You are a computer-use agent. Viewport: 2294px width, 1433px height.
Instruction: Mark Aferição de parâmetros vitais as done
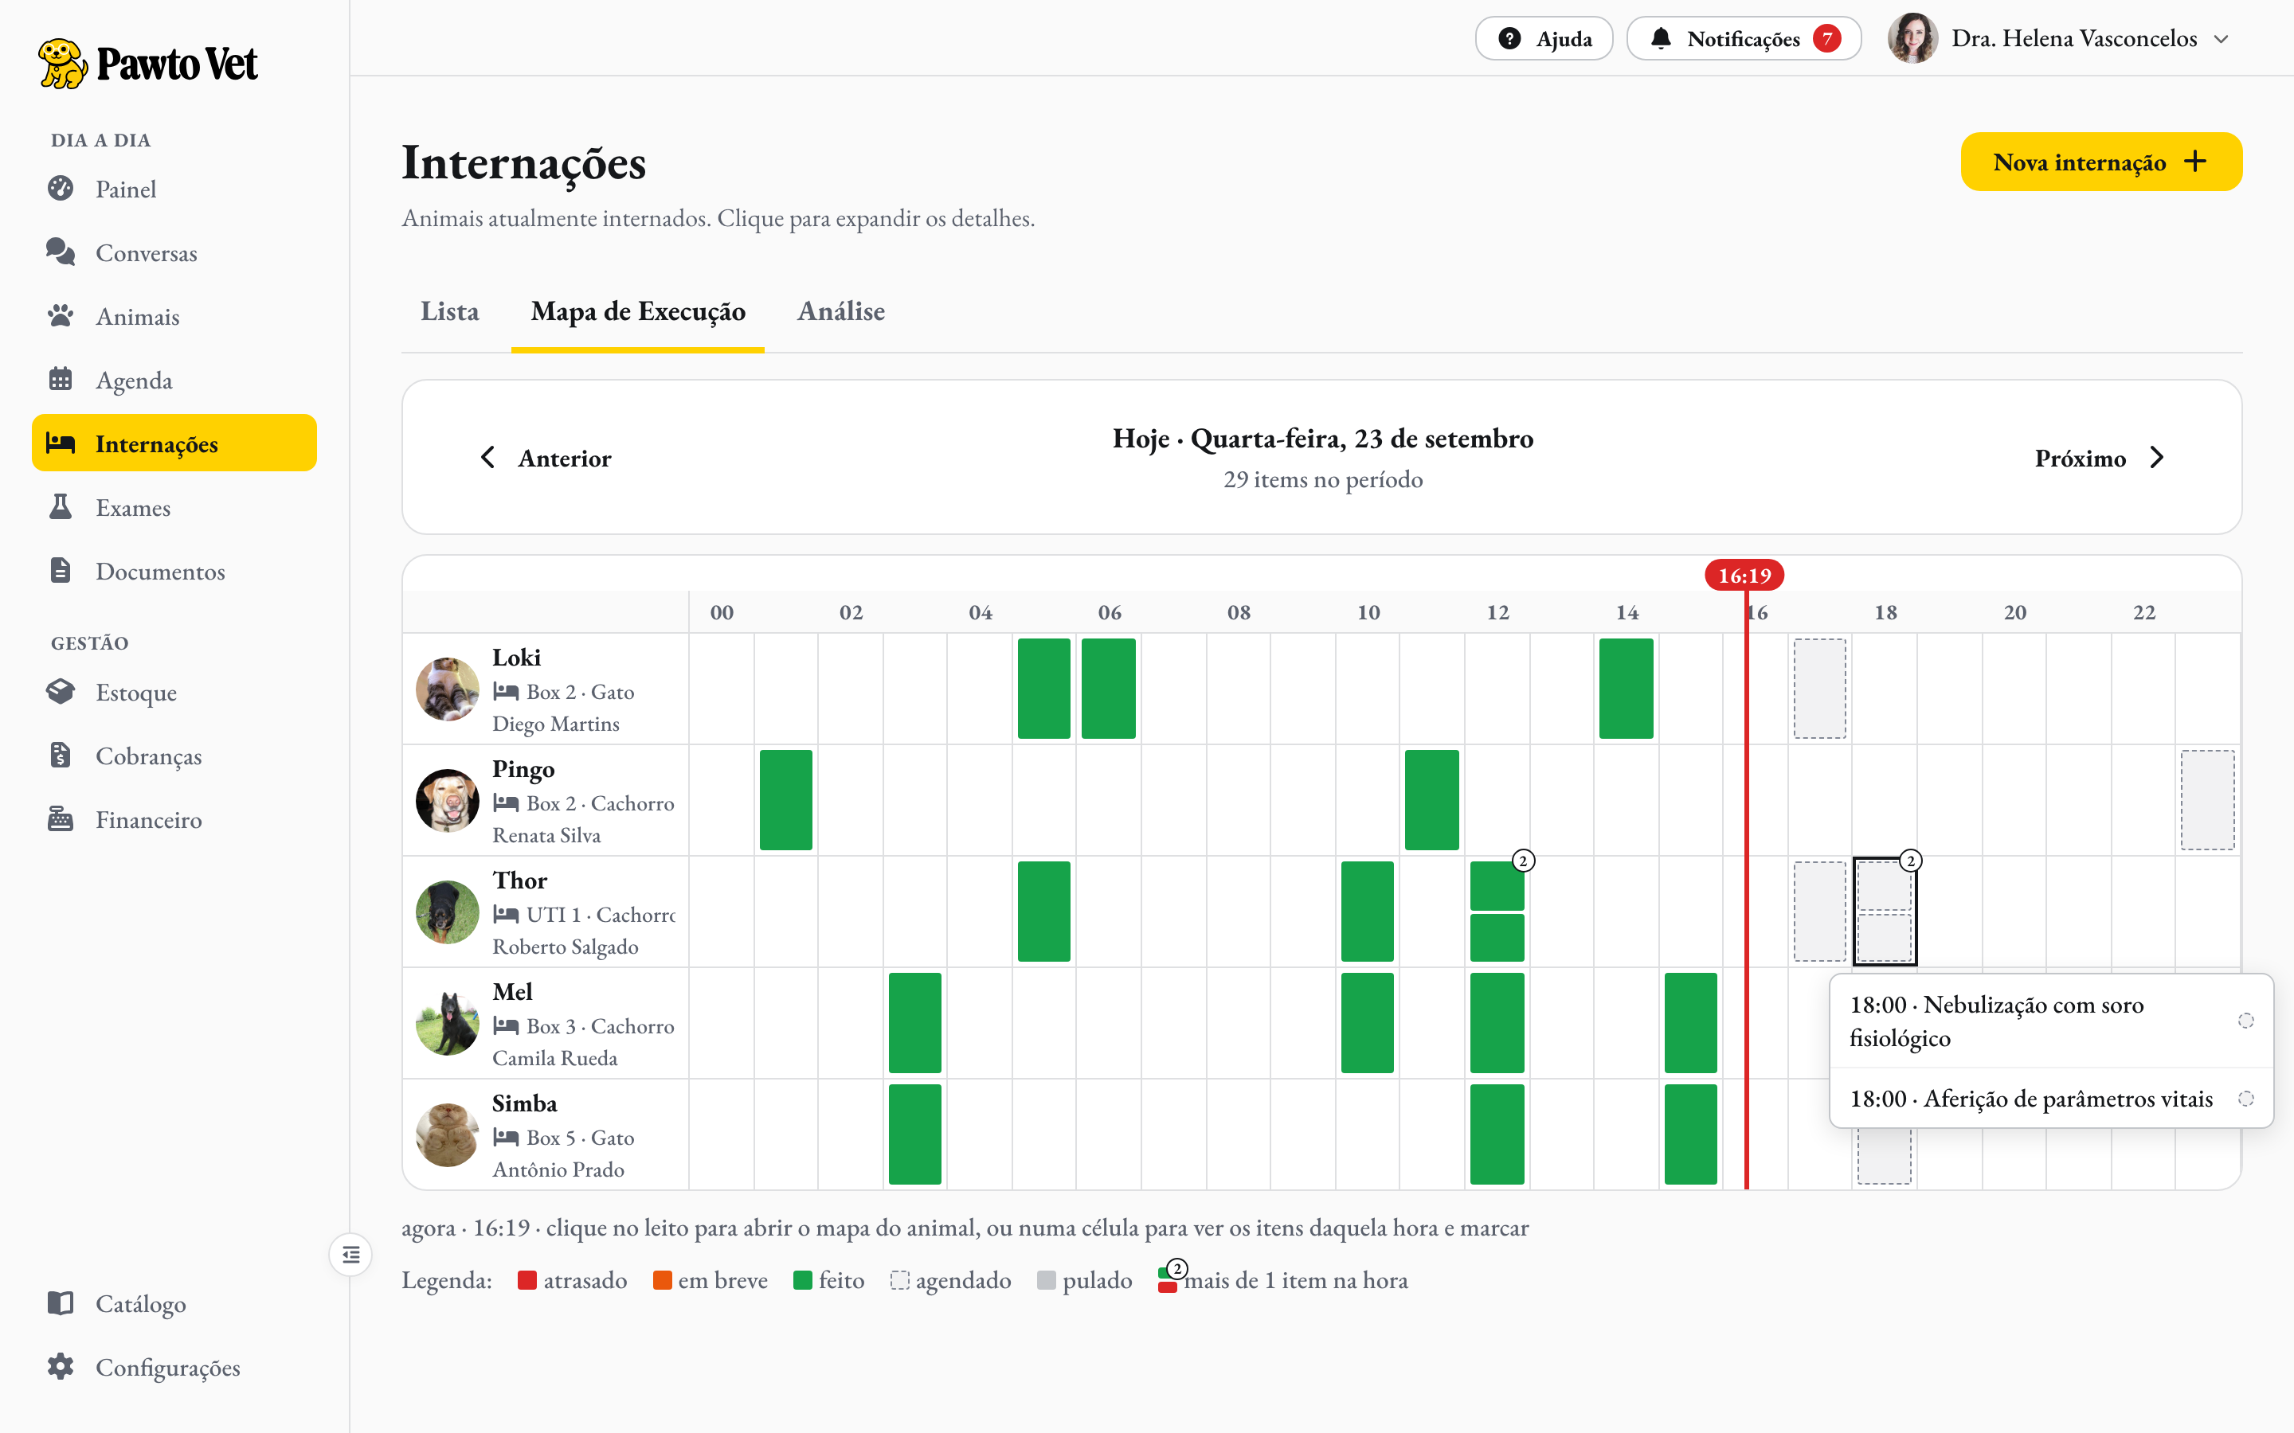2245,1099
